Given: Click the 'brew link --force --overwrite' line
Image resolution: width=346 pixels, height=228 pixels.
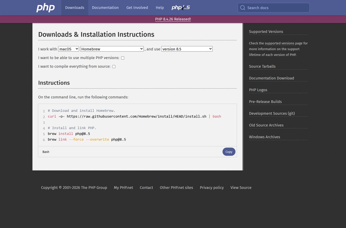Looking at the screenshot, I should 87,140.
